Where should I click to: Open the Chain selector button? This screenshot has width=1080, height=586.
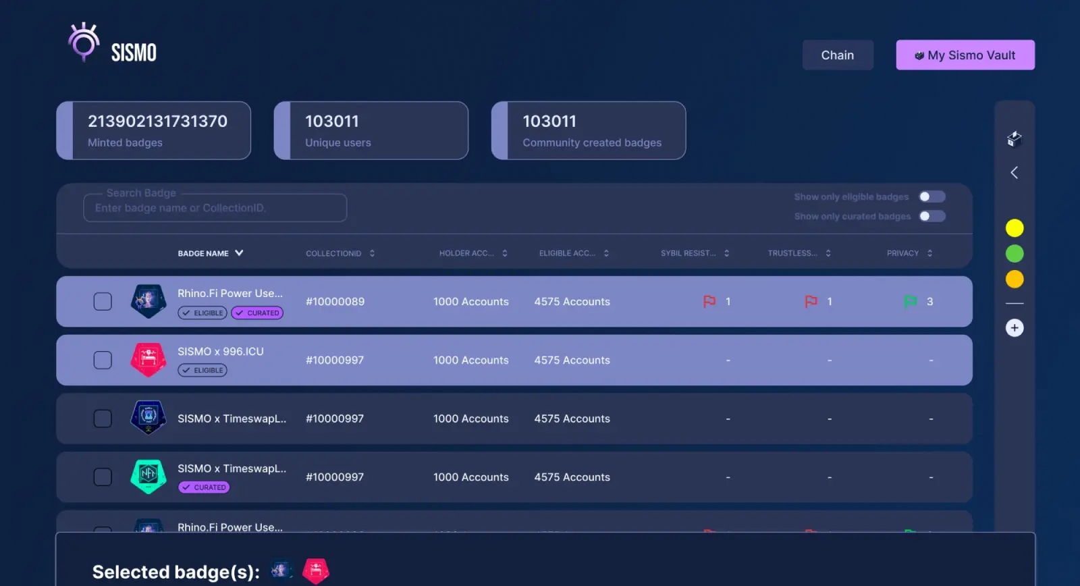[838, 55]
